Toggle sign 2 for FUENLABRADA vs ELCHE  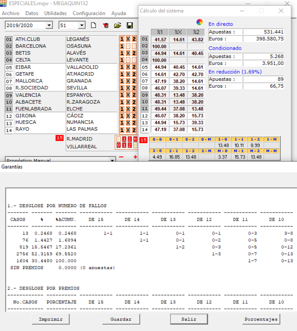click(134, 109)
